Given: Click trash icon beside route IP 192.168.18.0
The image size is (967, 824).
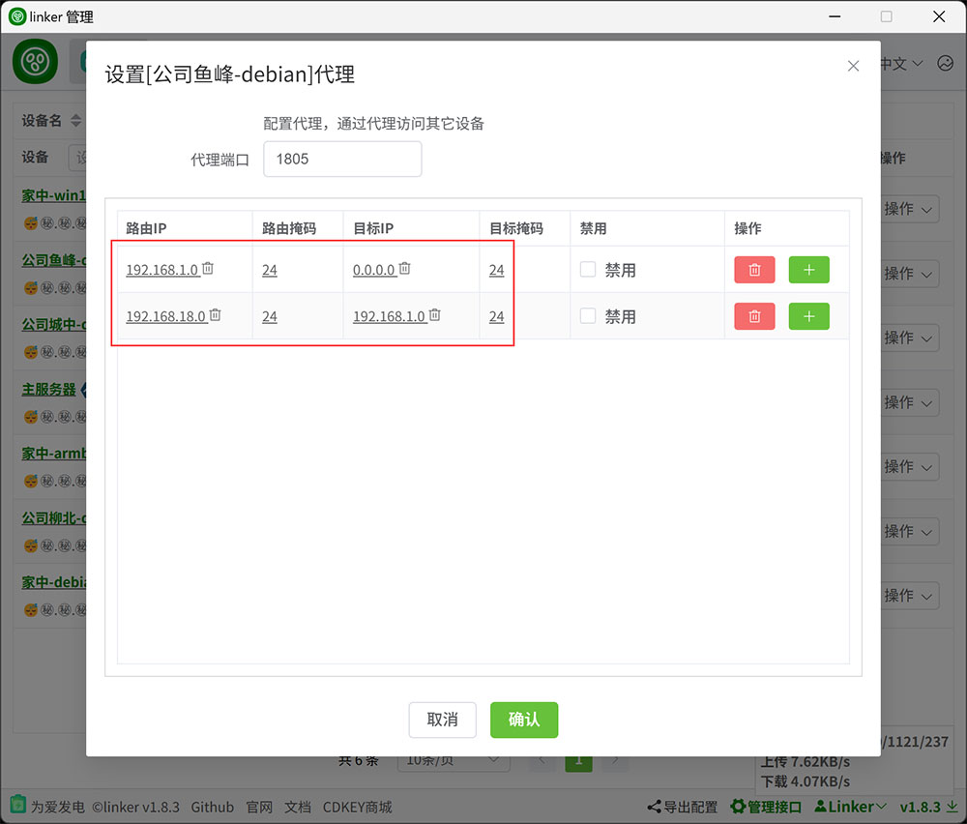Looking at the screenshot, I should [216, 315].
